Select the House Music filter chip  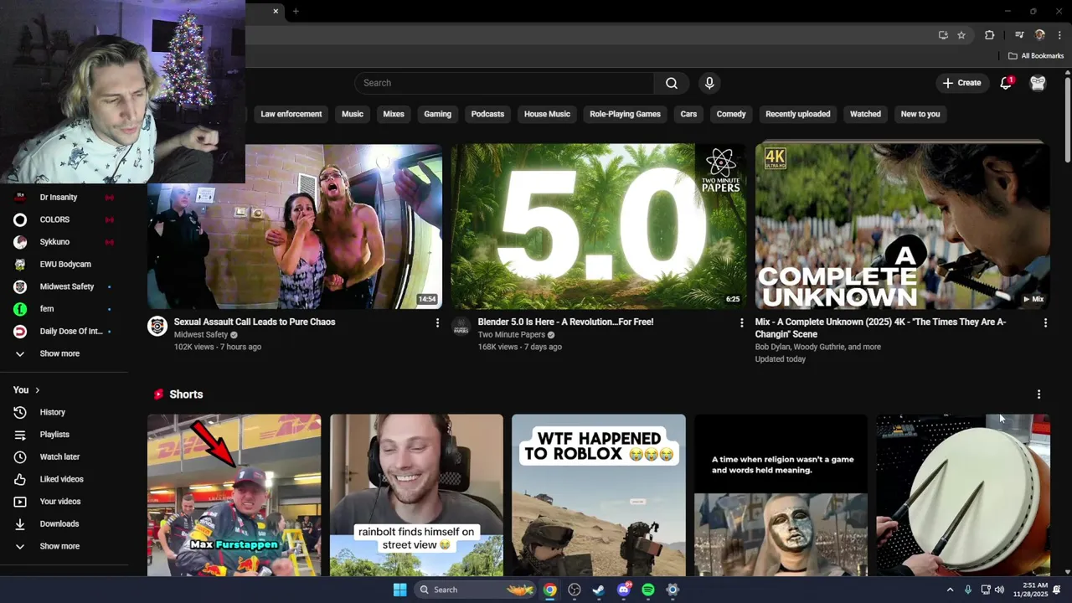547,114
